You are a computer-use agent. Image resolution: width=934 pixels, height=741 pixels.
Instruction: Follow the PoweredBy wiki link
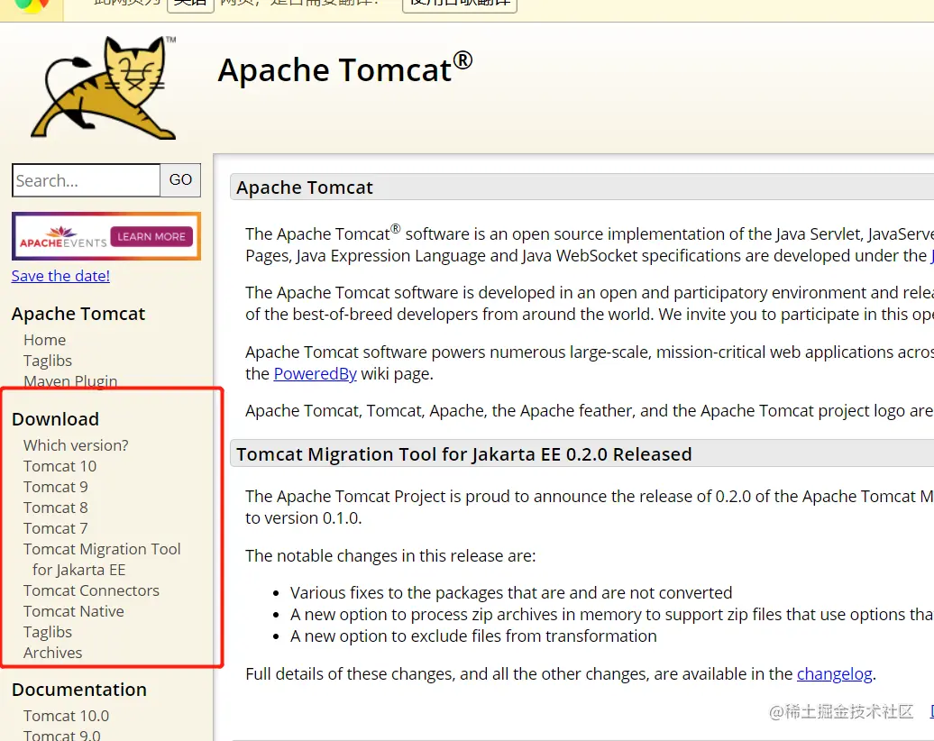[x=316, y=374]
